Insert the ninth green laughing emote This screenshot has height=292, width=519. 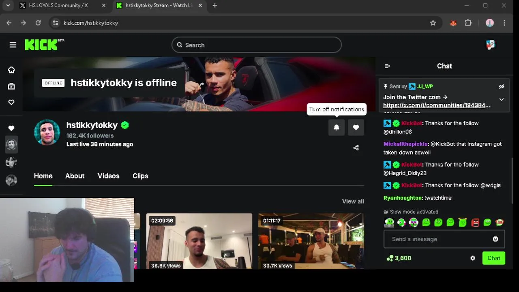pos(487,222)
